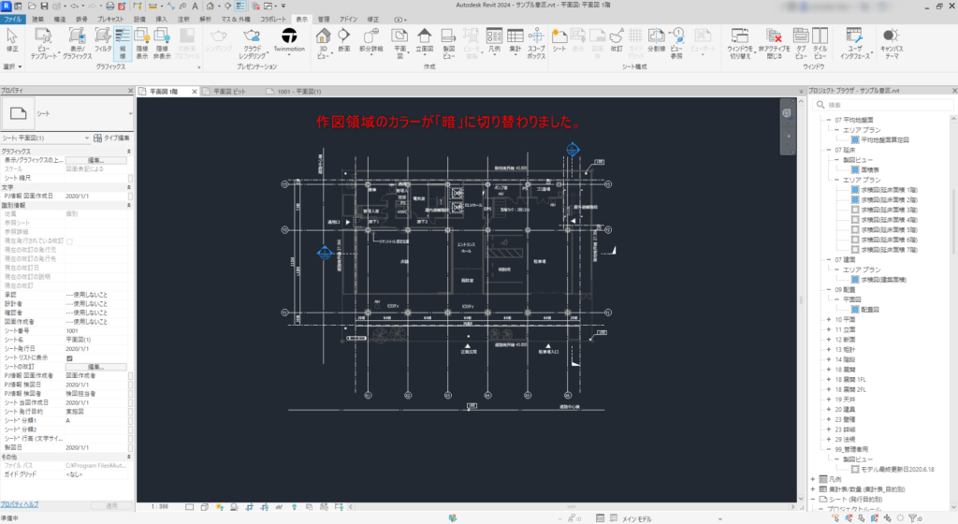Image resolution: width=958 pixels, height=524 pixels.
Task: Switch to コラボレート (Collaborate) ribbon tab
Action: point(273,19)
